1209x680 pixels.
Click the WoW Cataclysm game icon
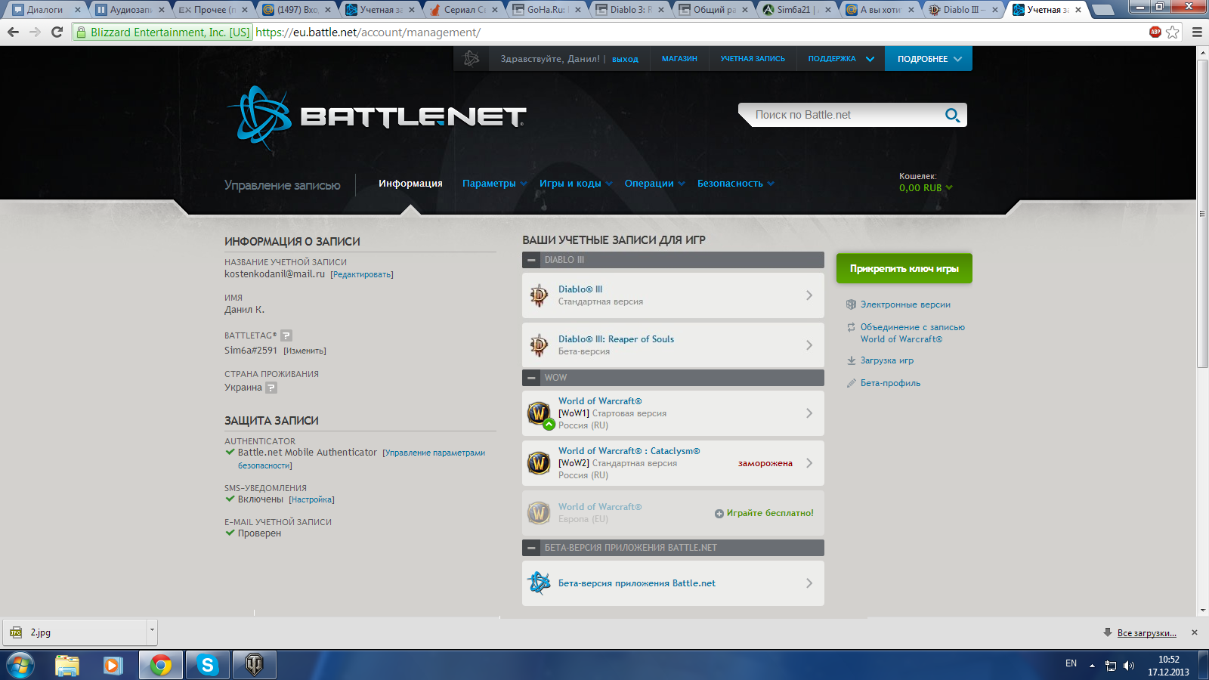(539, 463)
